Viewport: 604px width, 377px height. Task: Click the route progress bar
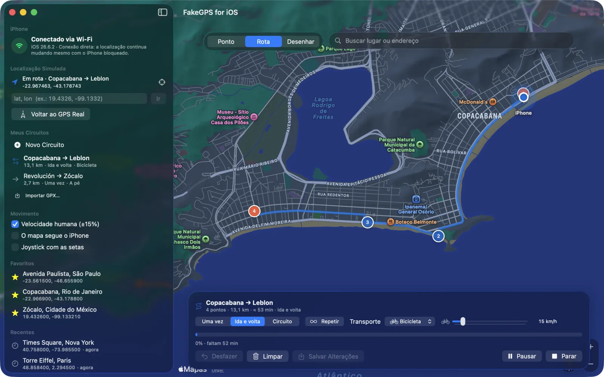[x=389, y=334]
